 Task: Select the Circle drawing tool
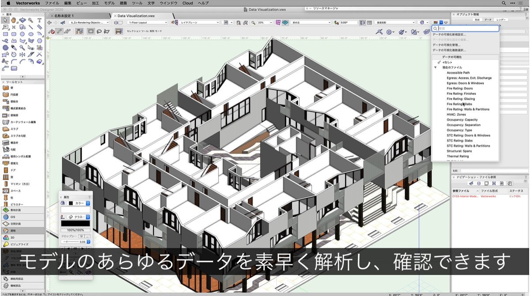[x=22, y=34]
